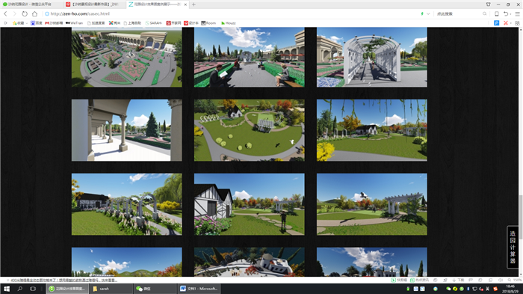The image size is (523, 294).
Task: Open the skin shirt icon in title bar
Action: (489, 4)
